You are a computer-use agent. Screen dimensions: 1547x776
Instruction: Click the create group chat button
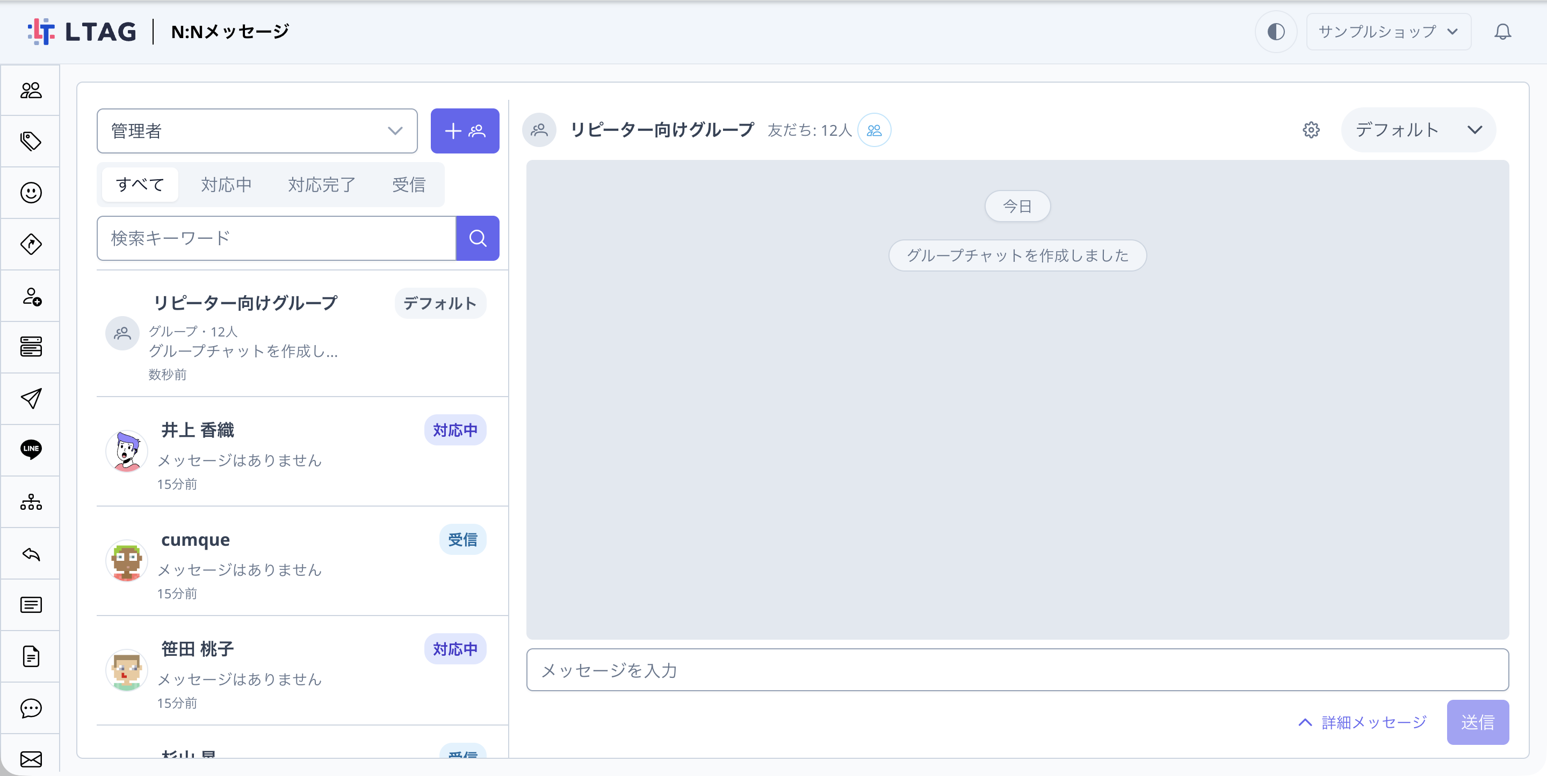tap(465, 131)
